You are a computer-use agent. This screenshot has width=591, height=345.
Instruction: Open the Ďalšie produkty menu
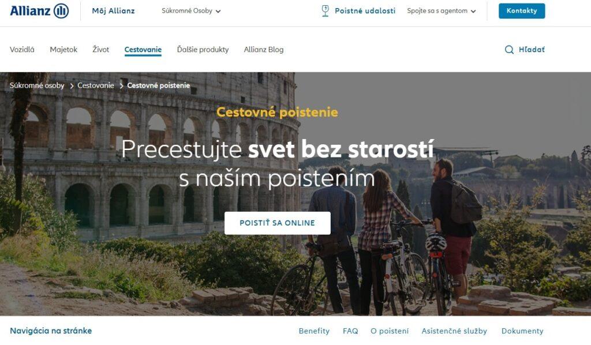(203, 50)
